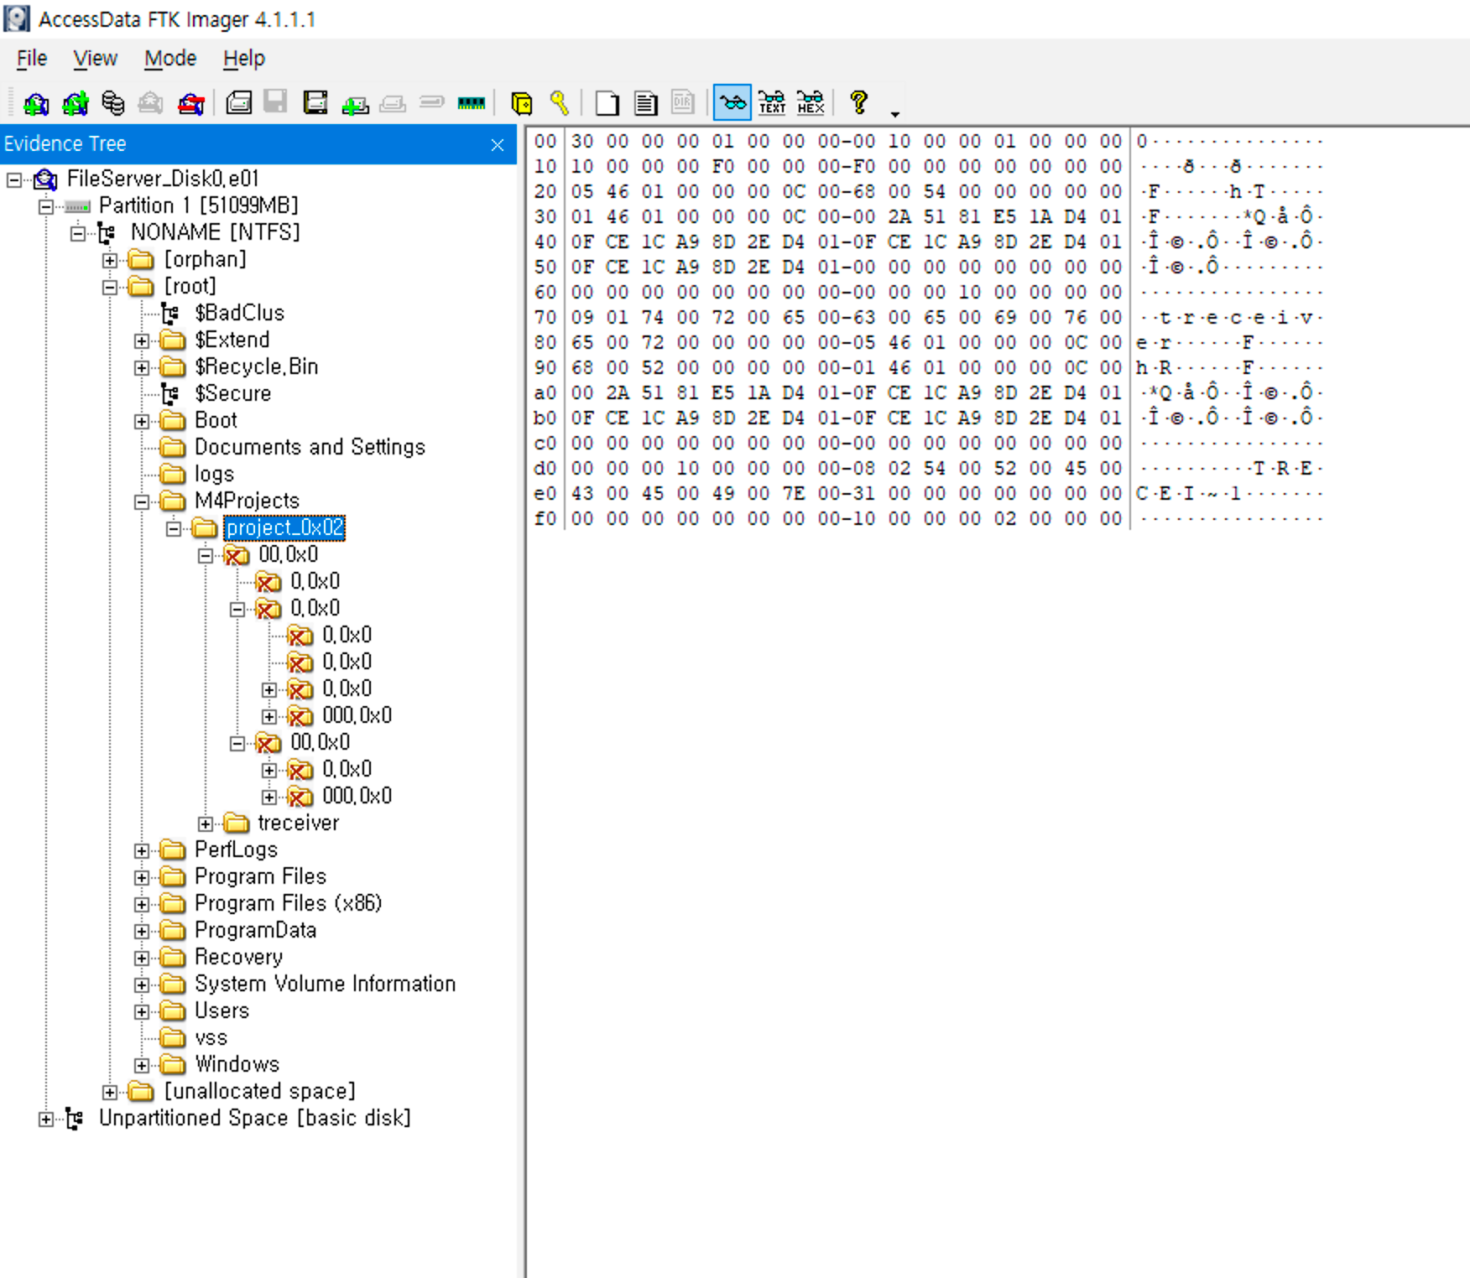
Task: Click Detect EFS Encryption key icon
Action: pos(560,103)
